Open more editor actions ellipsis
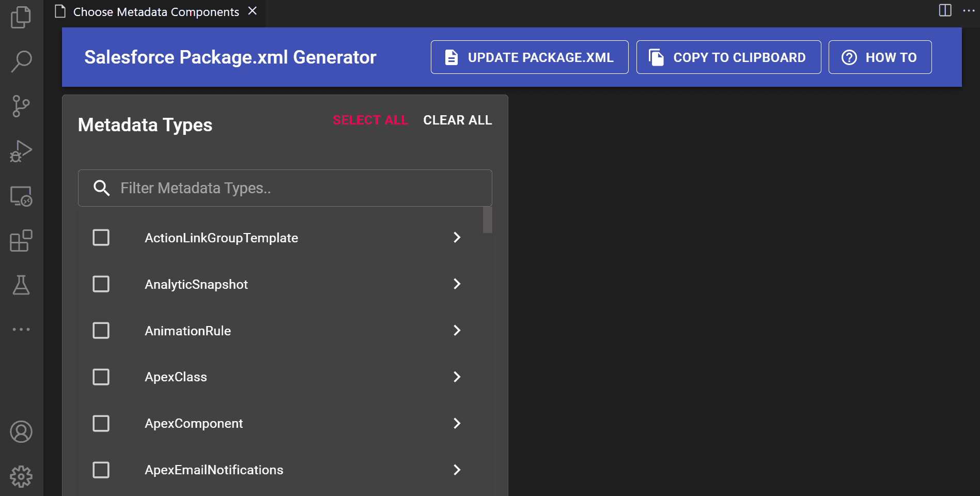This screenshot has height=496, width=980. [969, 10]
